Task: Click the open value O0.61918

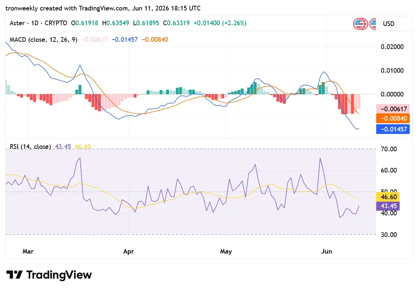Action: point(85,23)
